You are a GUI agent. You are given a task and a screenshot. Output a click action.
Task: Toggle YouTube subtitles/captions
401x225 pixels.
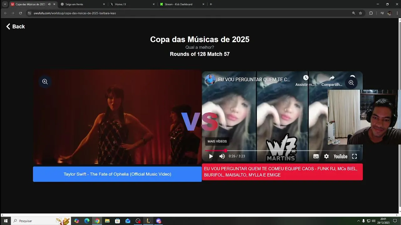click(316, 156)
